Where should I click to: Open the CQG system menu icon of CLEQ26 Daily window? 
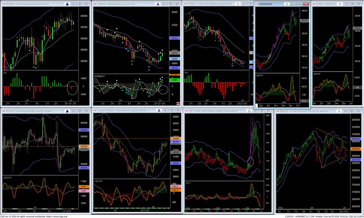pos(185,4)
